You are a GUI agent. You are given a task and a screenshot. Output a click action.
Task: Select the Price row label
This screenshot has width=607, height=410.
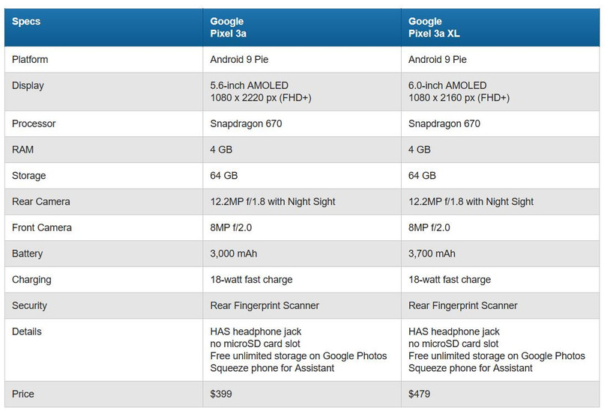(x=23, y=394)
